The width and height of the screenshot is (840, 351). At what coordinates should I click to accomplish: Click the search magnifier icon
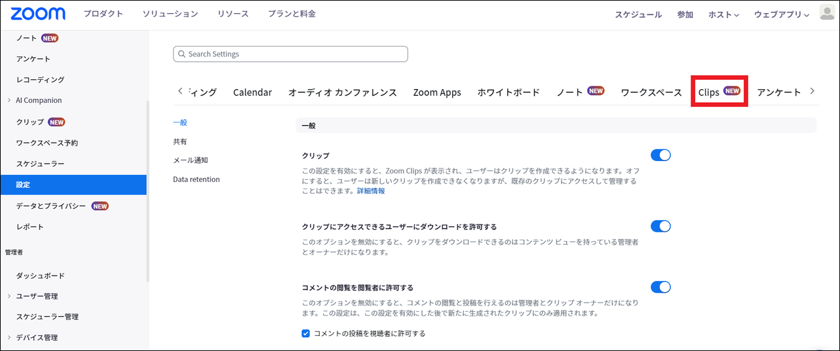(181, 54)
